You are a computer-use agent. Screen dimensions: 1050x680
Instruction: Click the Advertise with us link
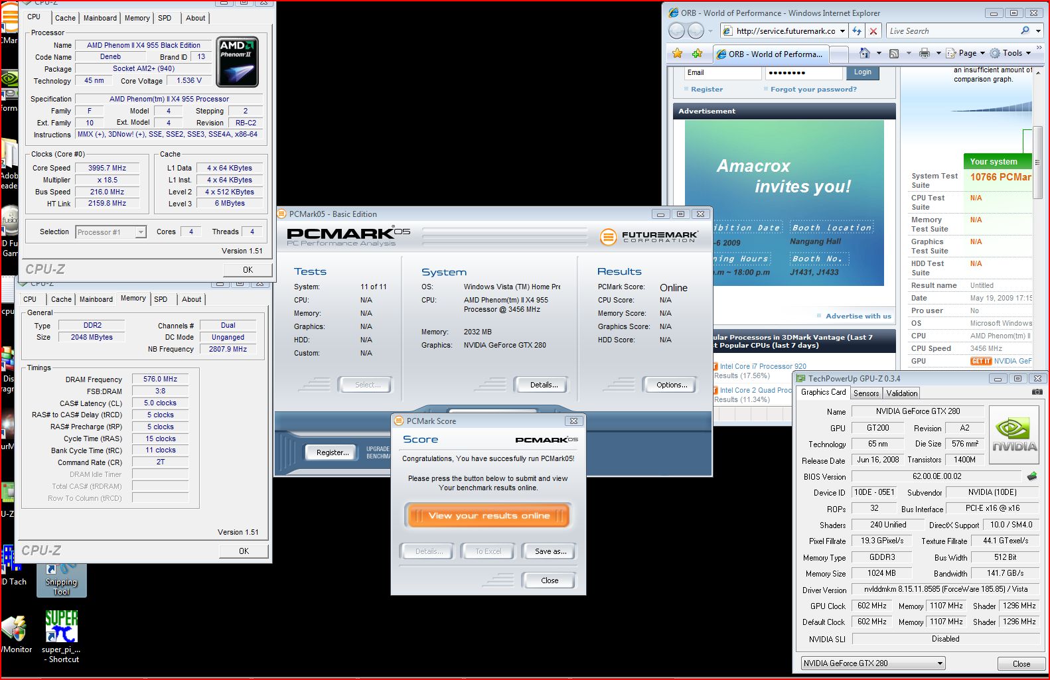pos(858,316)
